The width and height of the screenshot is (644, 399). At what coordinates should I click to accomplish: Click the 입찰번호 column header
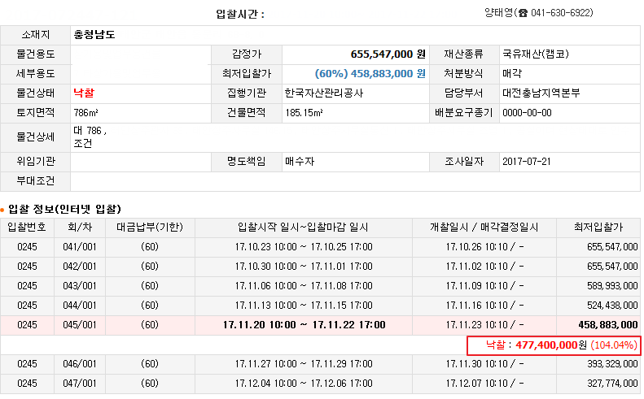click(x=27, y=228)
